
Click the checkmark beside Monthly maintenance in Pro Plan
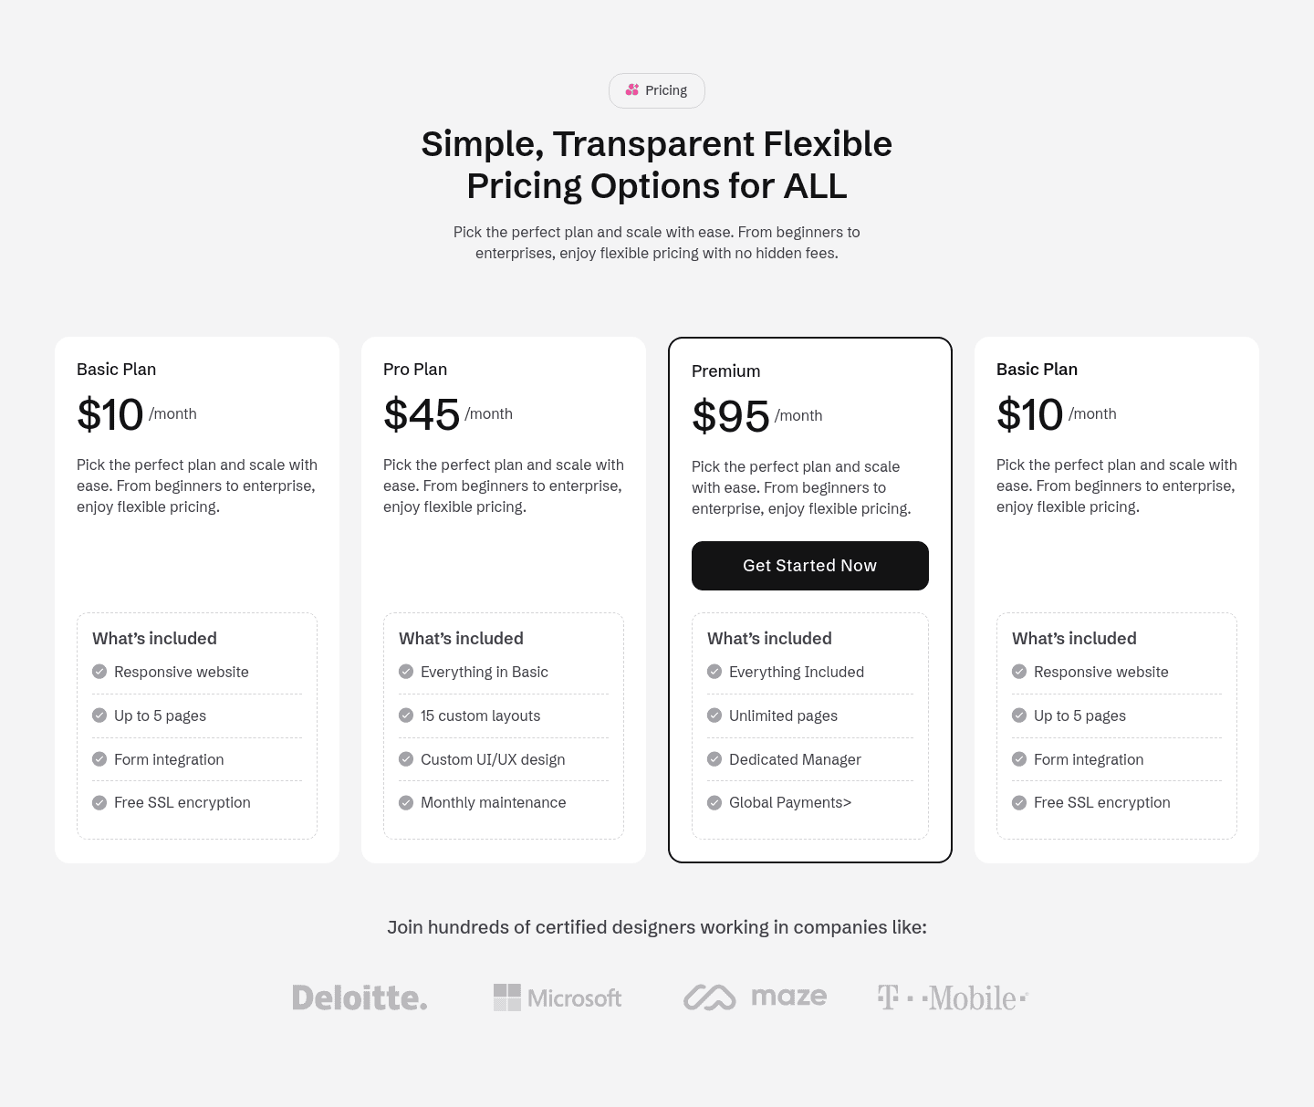tap(406, 802)
